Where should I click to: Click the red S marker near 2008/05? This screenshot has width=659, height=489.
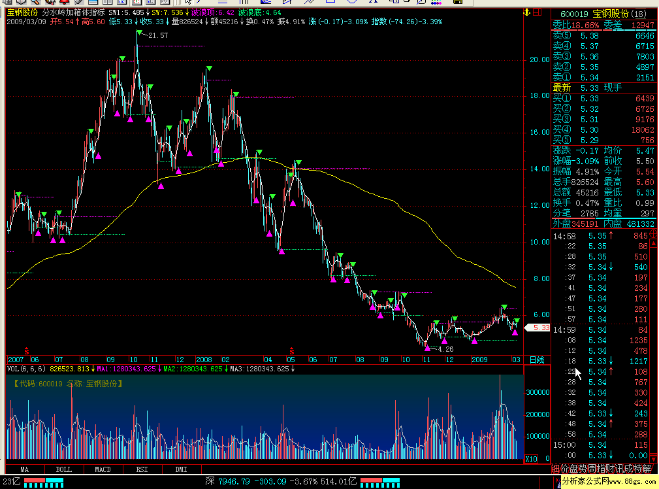tap(292, 350)
